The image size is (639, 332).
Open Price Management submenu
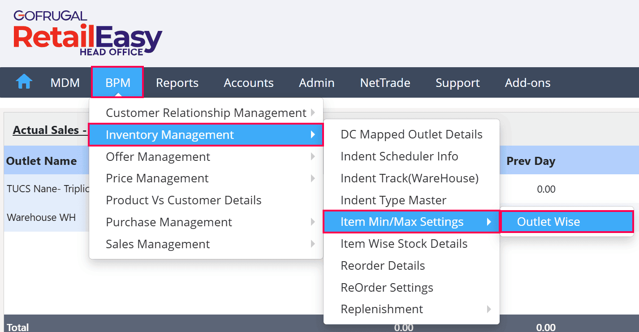(157, 178)
